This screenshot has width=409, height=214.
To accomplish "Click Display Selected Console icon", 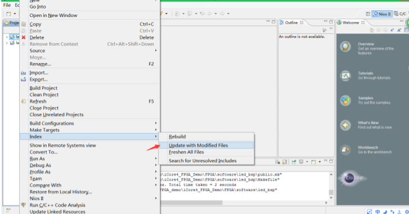I will [x=301, y=162].
